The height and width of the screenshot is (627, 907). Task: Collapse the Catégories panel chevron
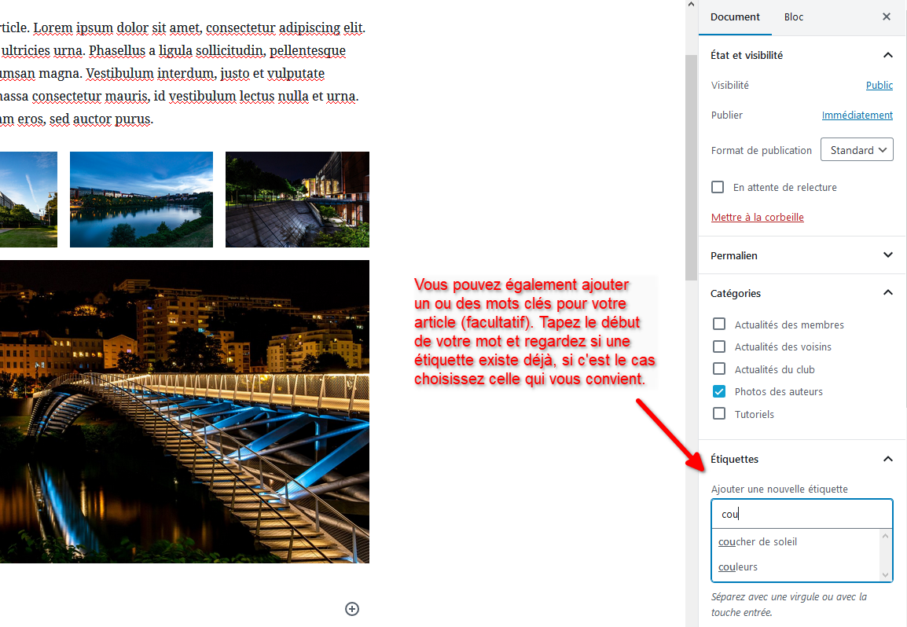click(887, 293)
